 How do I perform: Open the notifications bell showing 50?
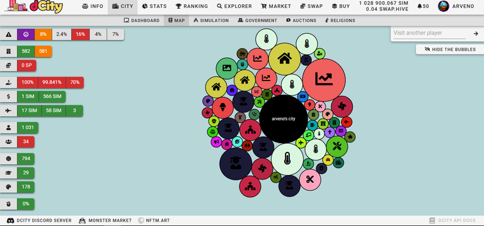[423, 6]
